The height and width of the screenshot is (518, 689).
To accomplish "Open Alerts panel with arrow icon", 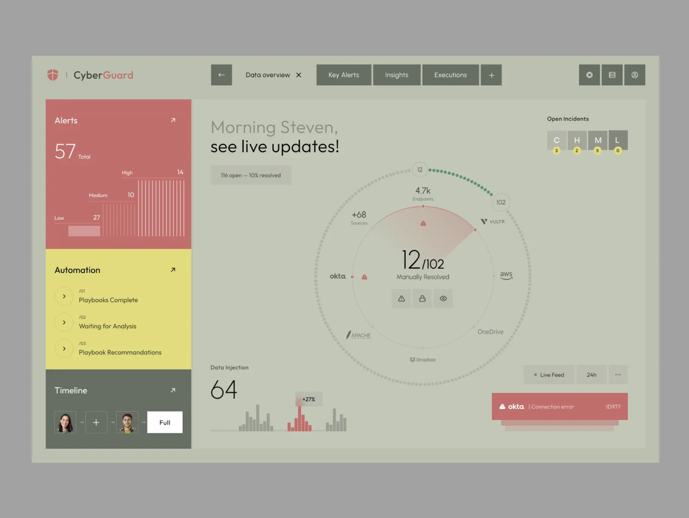I will [x=173, y=120].
